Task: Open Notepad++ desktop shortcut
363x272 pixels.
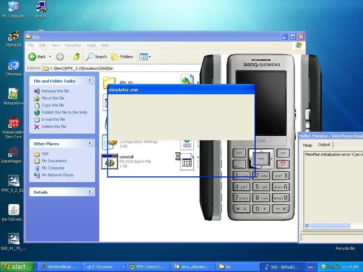Action: [x=13, y=97]
